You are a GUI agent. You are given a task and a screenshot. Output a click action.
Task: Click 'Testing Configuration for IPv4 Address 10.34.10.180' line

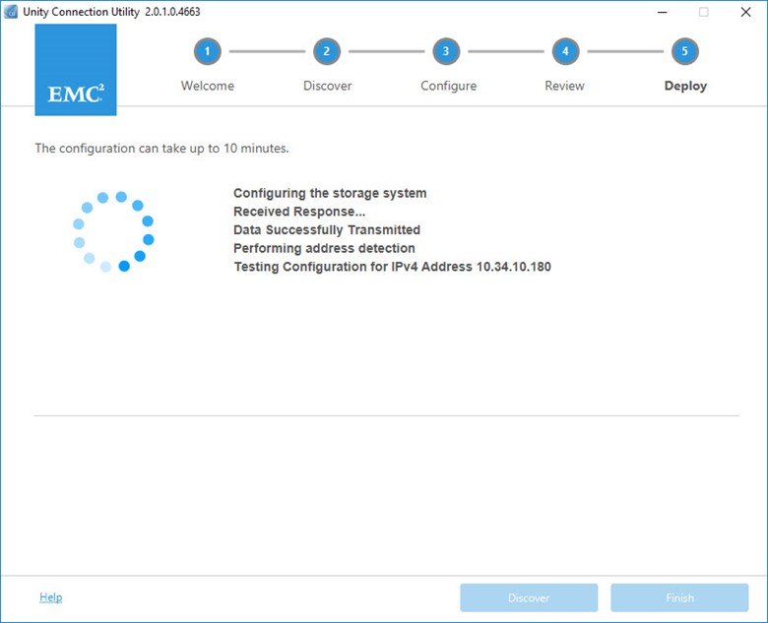[392, 267]
